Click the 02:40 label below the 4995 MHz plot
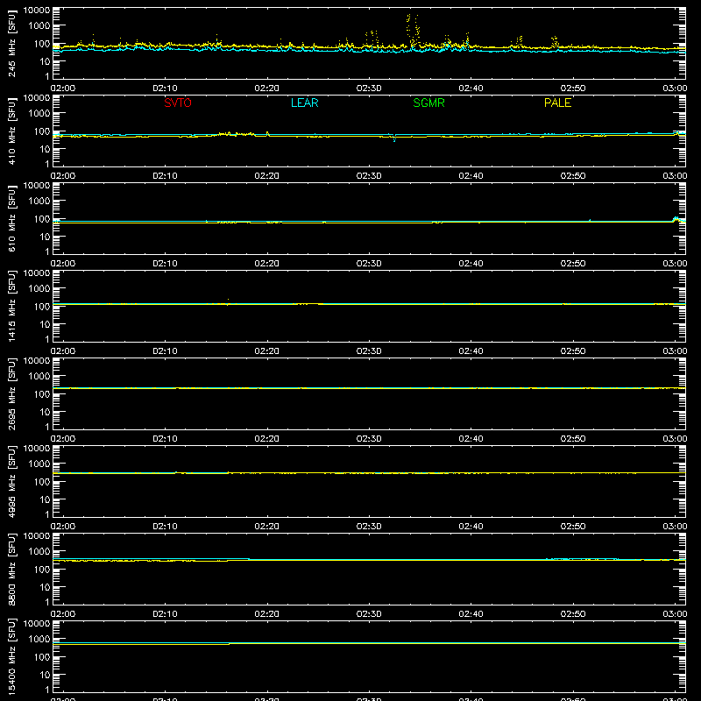701x701 pixels. point(471,527)
